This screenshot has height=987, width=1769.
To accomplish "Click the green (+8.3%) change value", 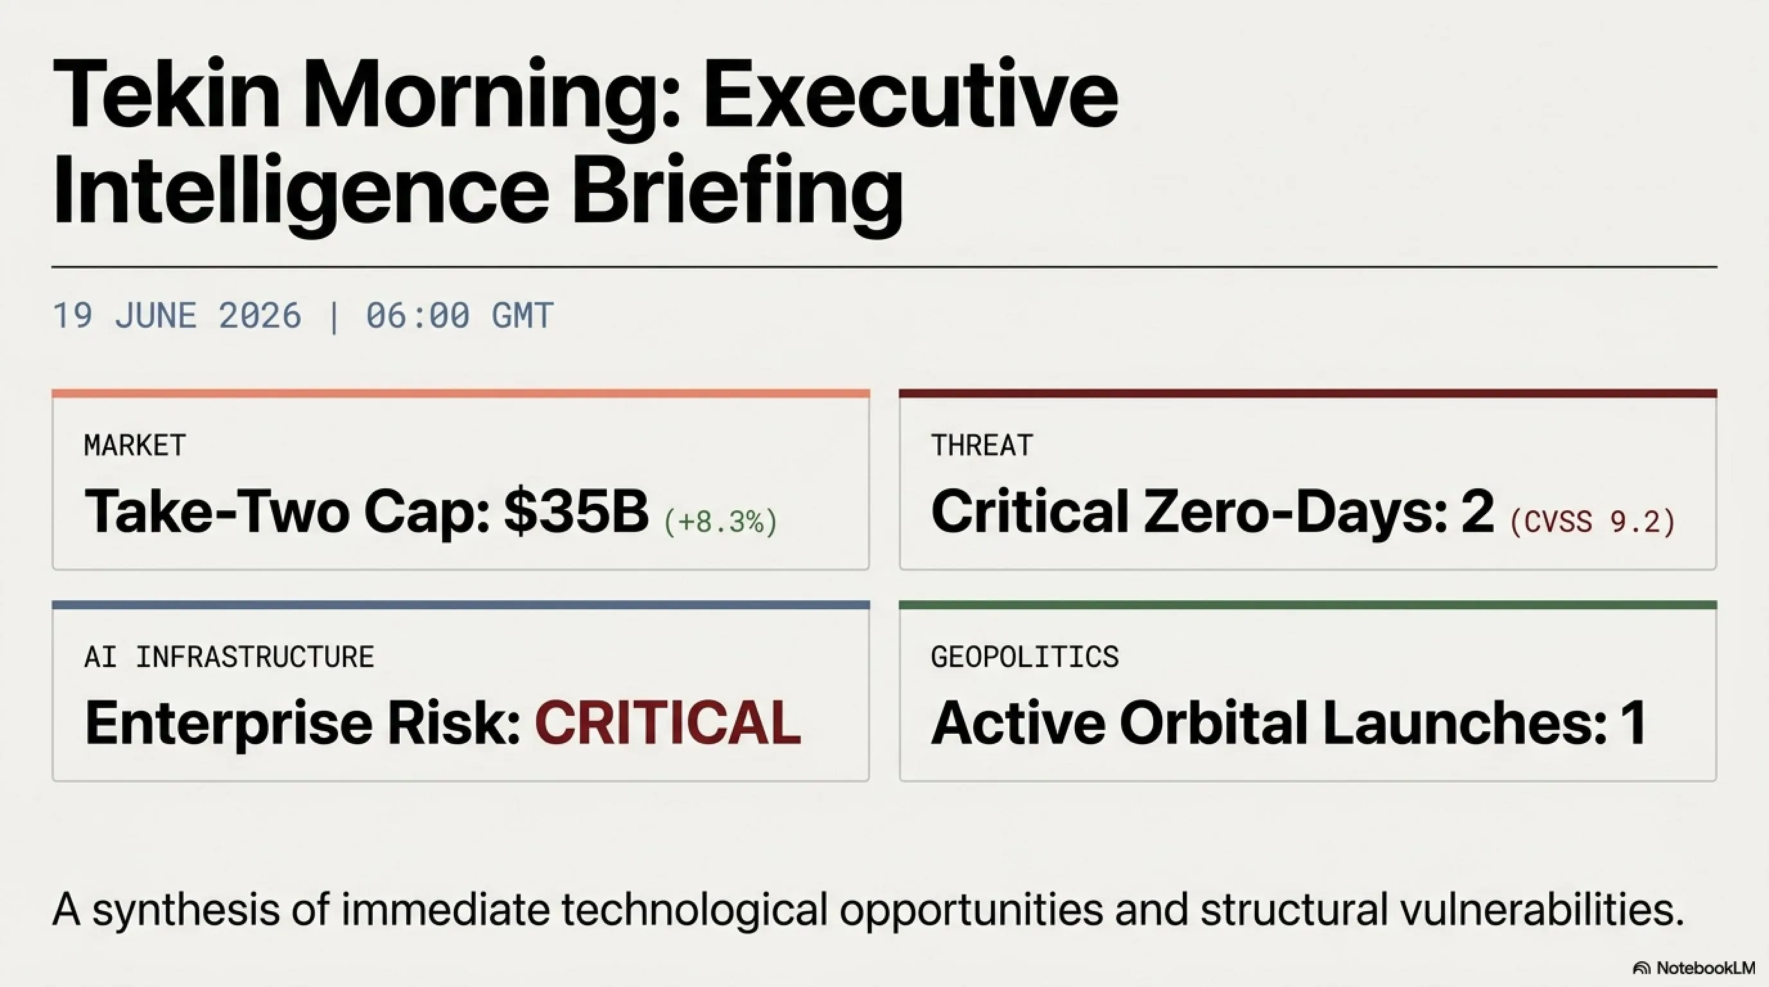I will click(x=721, y=522).
